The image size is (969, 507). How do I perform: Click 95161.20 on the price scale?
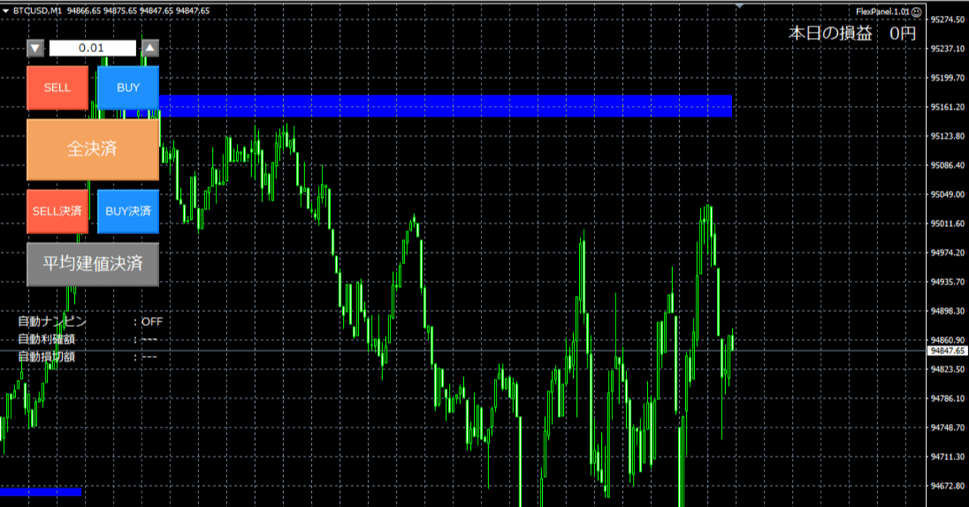(x=948, y=107)
